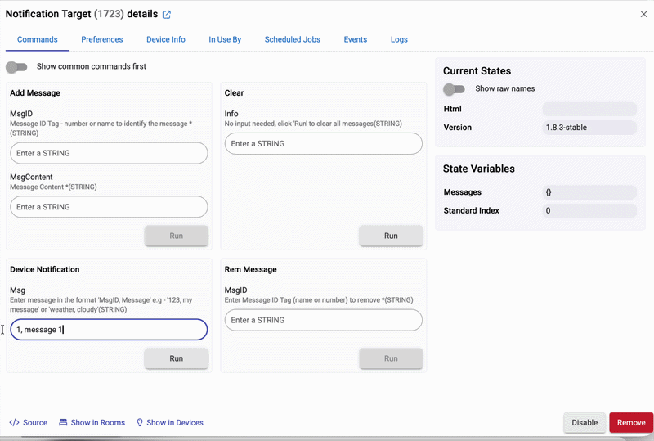Switch to the Preferences tab

pos(101,39)
